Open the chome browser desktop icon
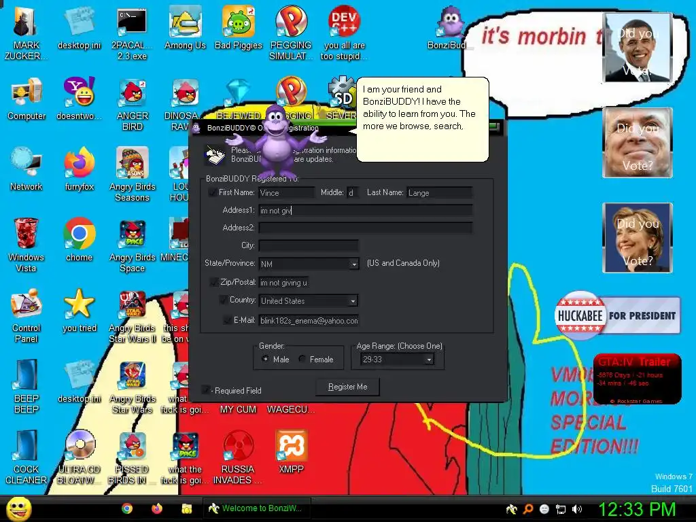The height and width of the screenshot is (522, 696). click(79, 240)
